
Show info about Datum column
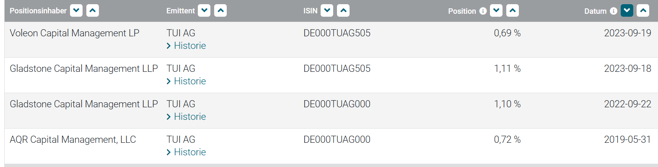pos(614,11)
